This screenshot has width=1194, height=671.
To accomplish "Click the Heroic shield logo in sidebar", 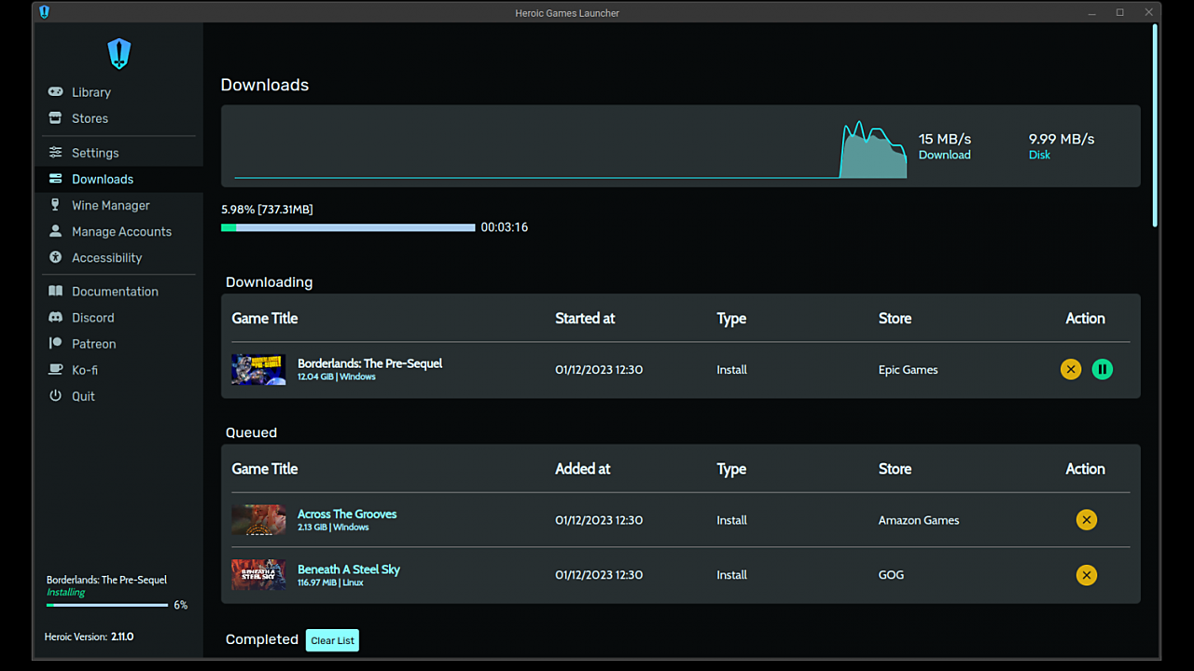I will pyautogui.click(x=118, y=54).
